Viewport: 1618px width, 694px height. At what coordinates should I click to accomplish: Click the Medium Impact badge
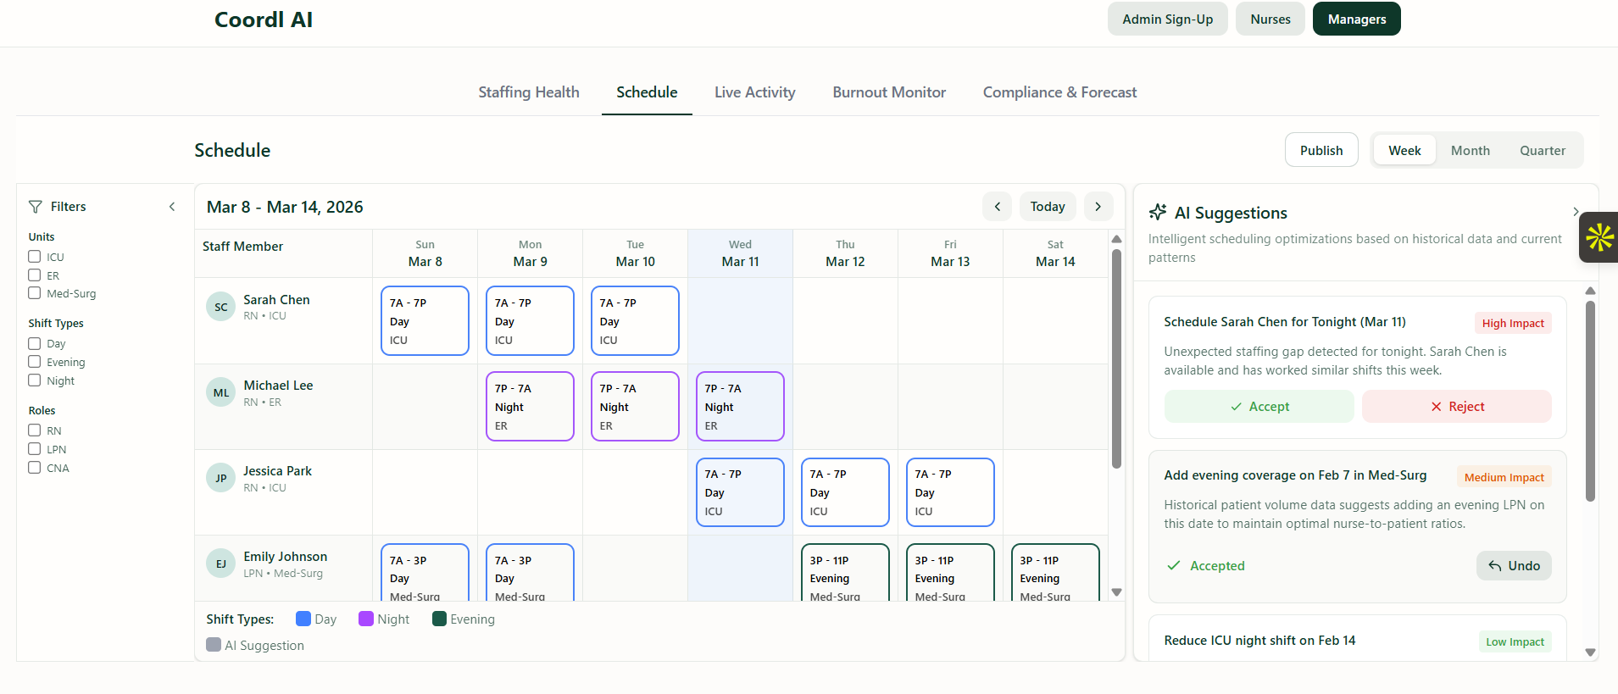pyautogui.click(x=1504, y=477)
